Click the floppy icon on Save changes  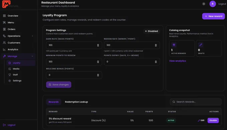point(50,84)
